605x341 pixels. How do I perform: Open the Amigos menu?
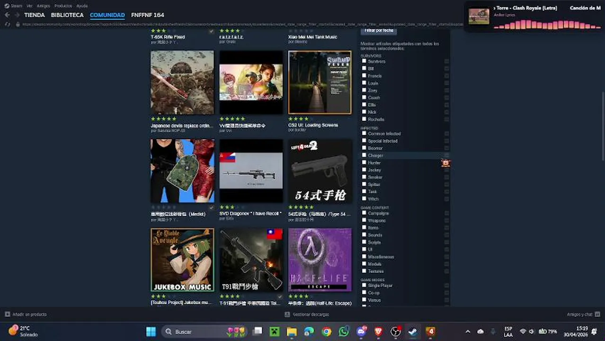(43, 6)
